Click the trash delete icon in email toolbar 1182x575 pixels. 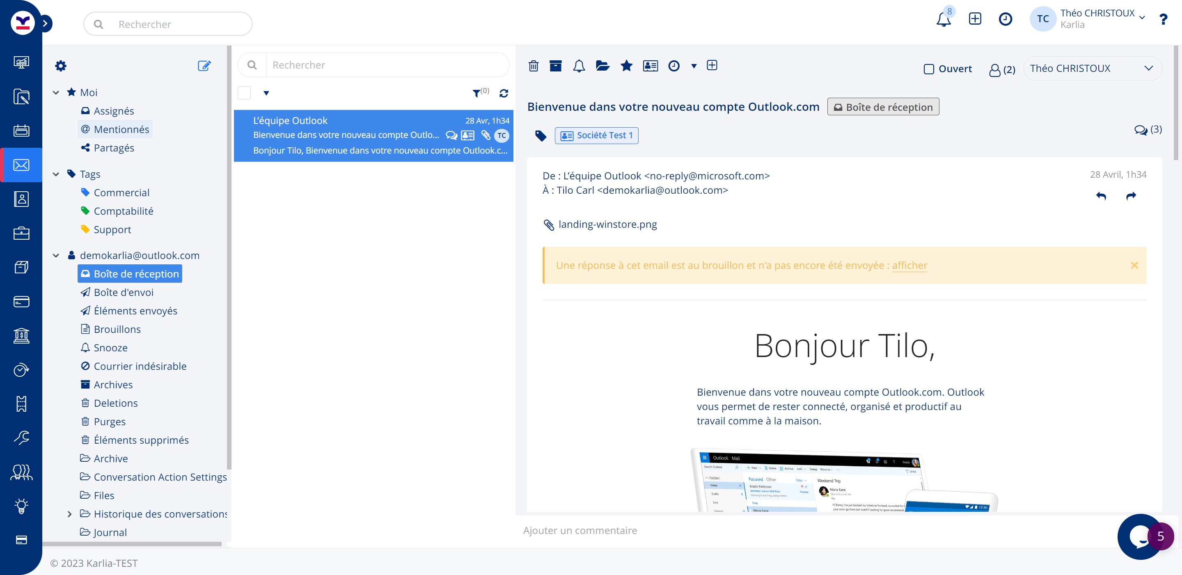pyautogui.click(x=533, y=66)
